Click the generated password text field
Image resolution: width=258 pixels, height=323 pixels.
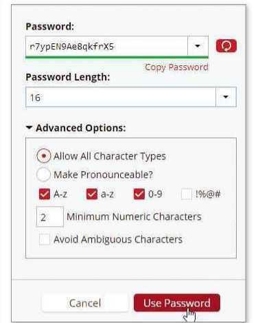tap(106, 46)
